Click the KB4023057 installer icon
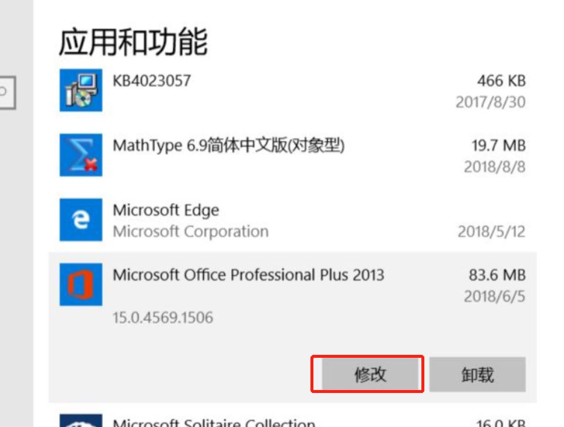Screen dimensions: 564x427 click(x=80, y=90)
